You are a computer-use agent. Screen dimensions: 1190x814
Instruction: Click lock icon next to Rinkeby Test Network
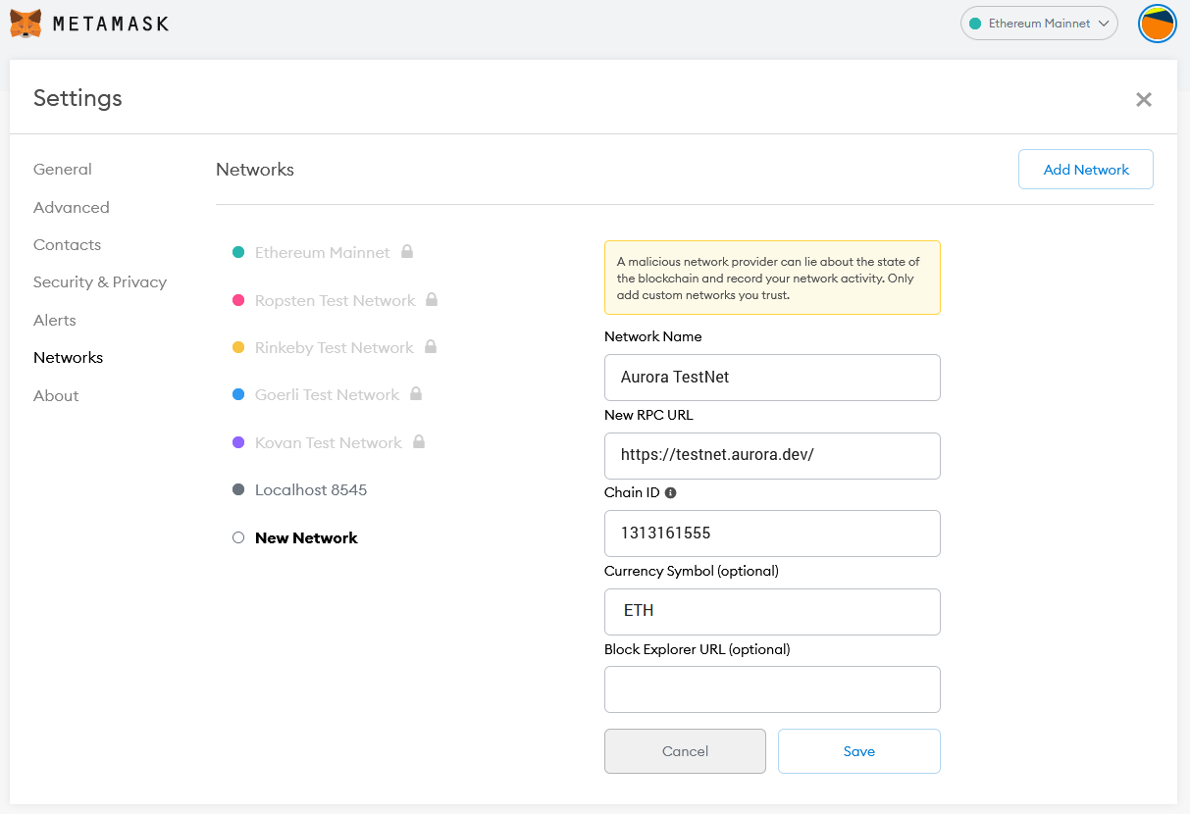point(431,347)
